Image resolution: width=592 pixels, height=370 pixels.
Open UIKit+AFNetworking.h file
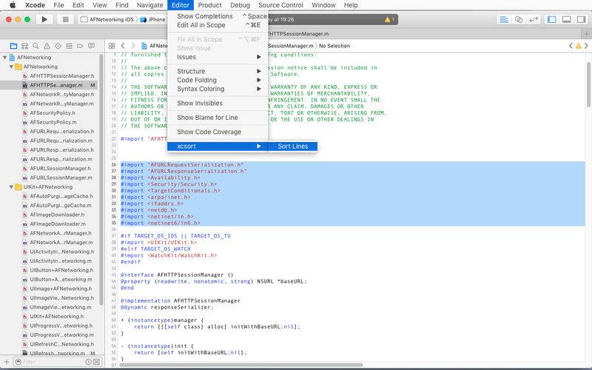(57, 317)
